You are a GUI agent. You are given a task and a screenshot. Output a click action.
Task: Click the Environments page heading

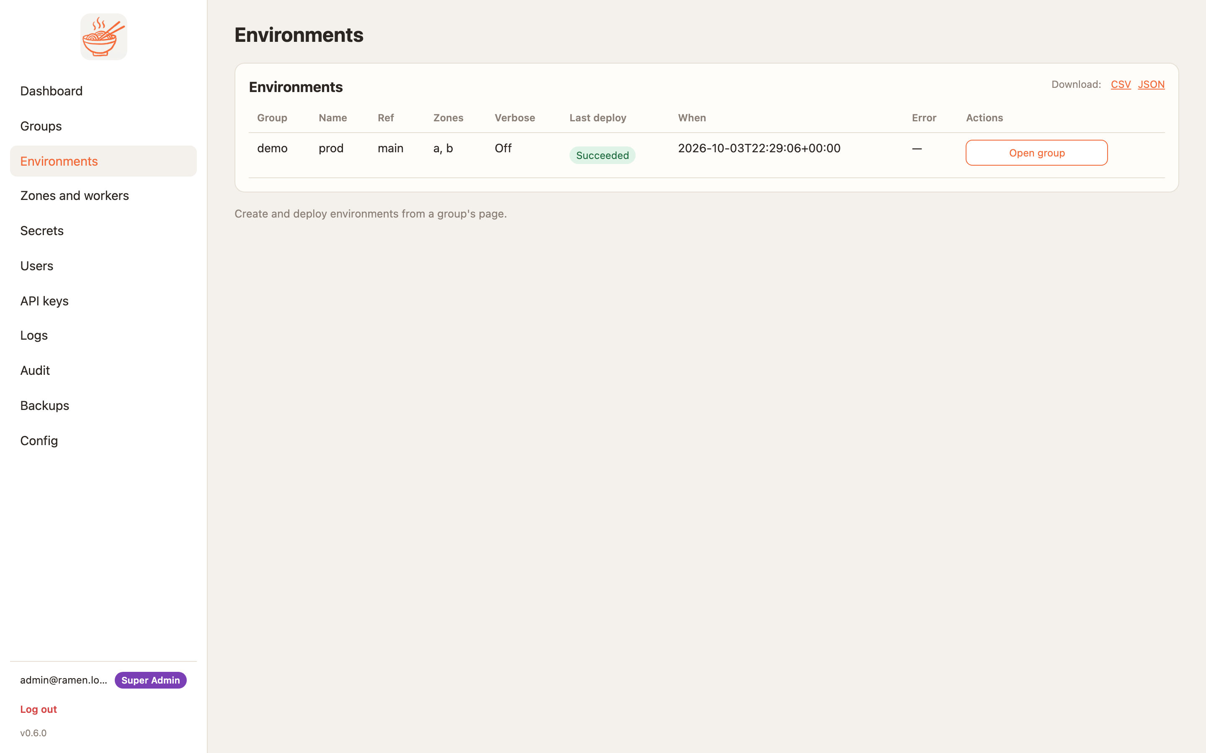(299, 35)
